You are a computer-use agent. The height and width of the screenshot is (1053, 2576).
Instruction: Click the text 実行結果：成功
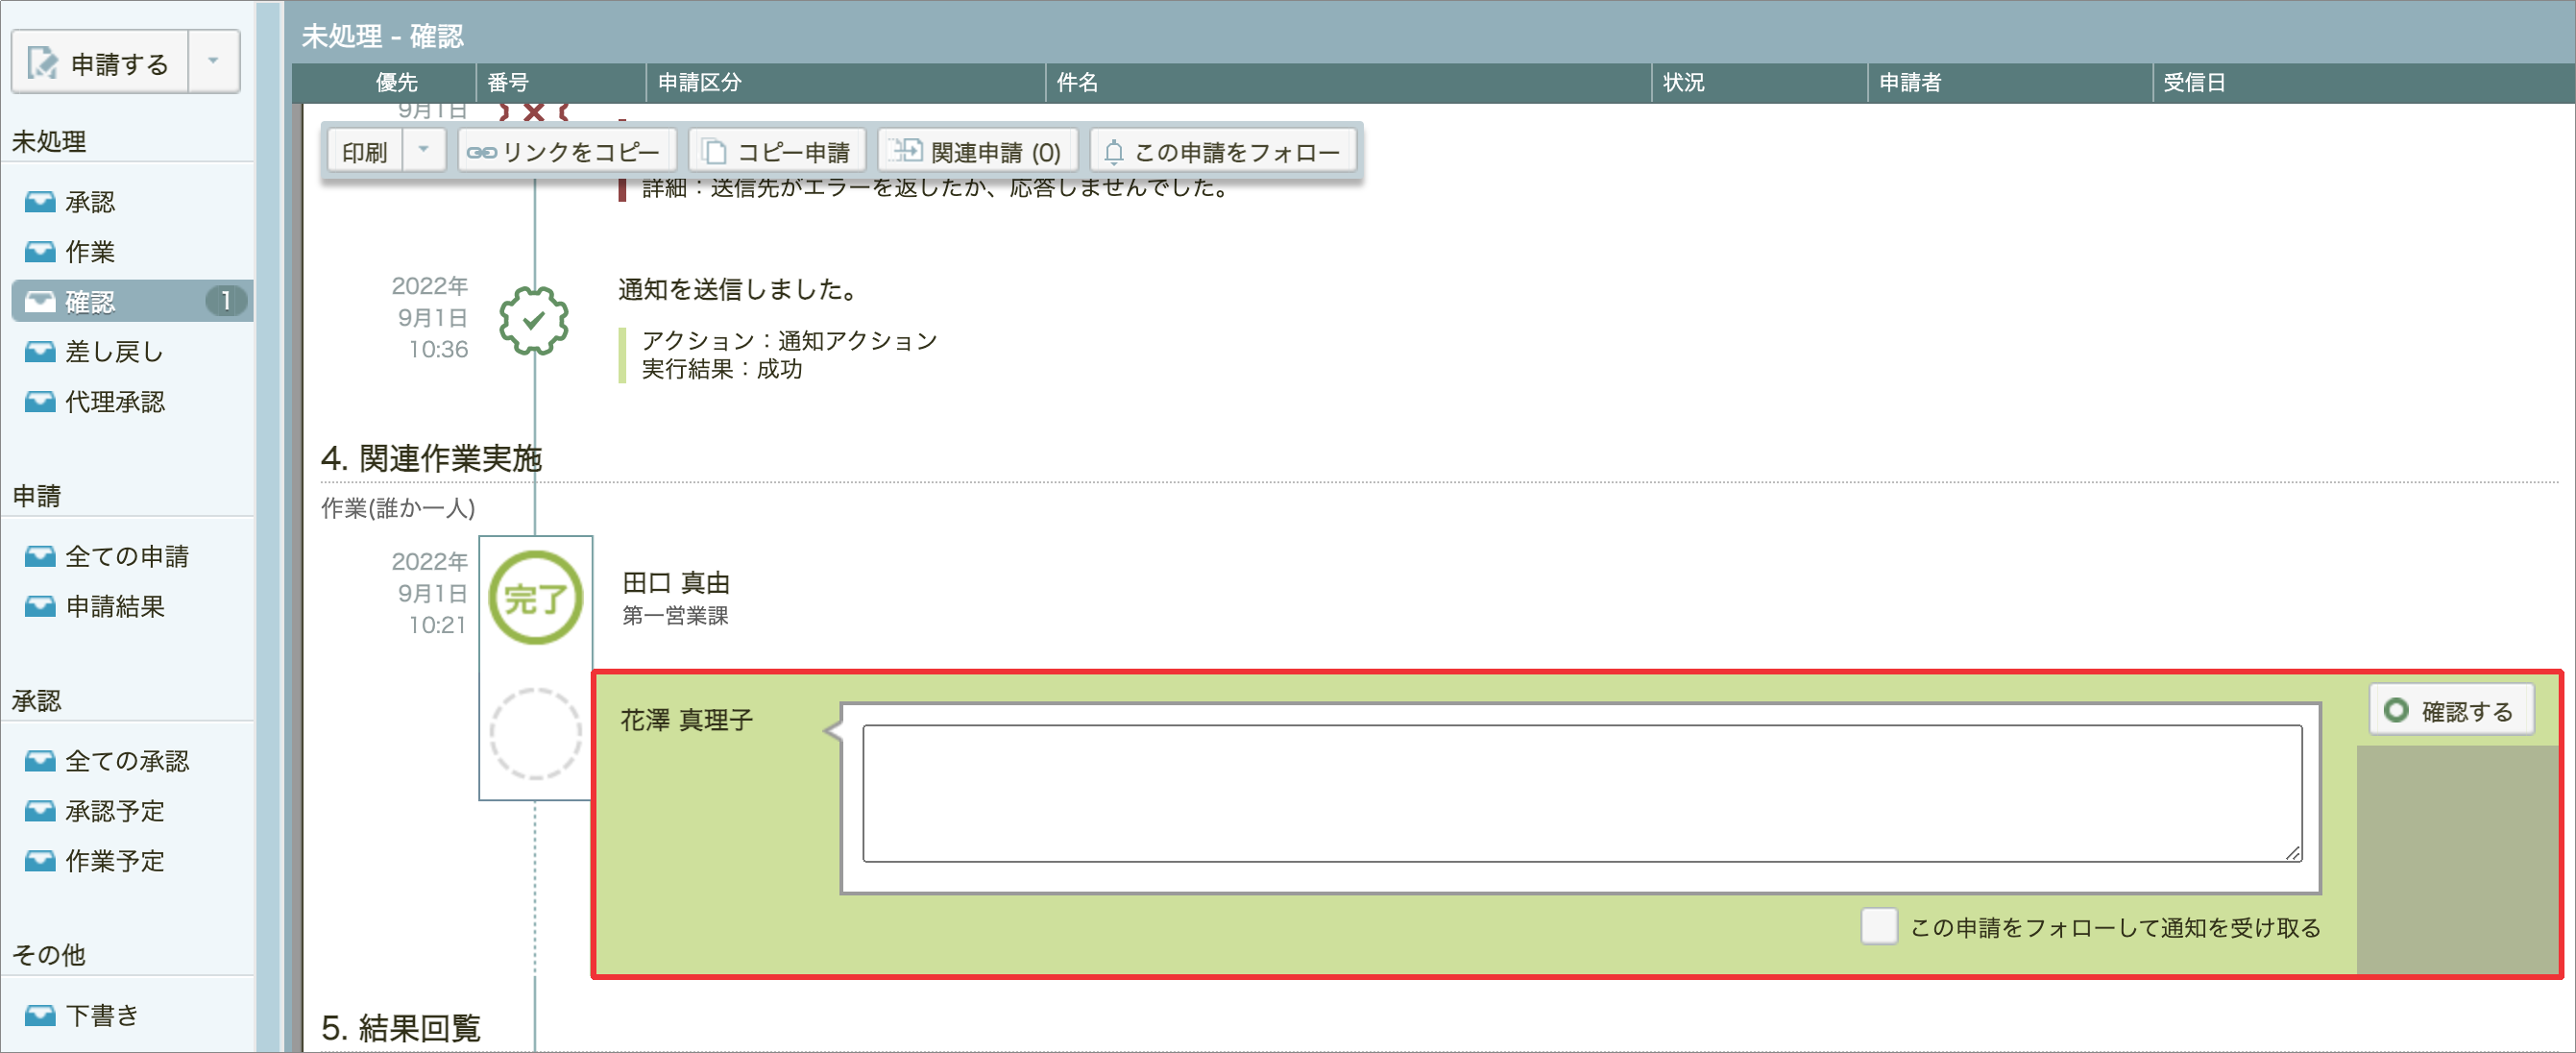721,369
